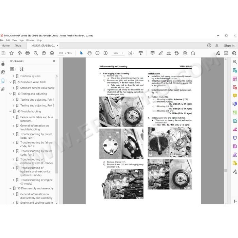This screenshot has width=238, height=238.
Task: Open the Sign menu
Action: (x=21, y=40)
